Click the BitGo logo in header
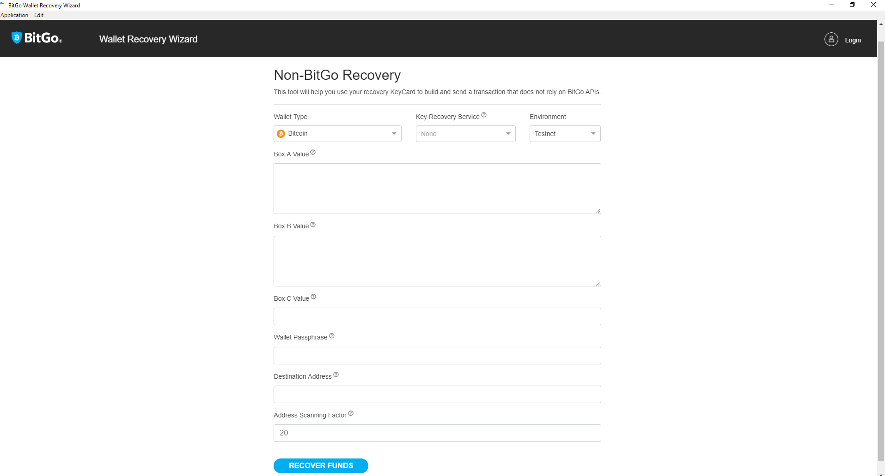Screen dimensions: 885x476 (x=37, y=38)
